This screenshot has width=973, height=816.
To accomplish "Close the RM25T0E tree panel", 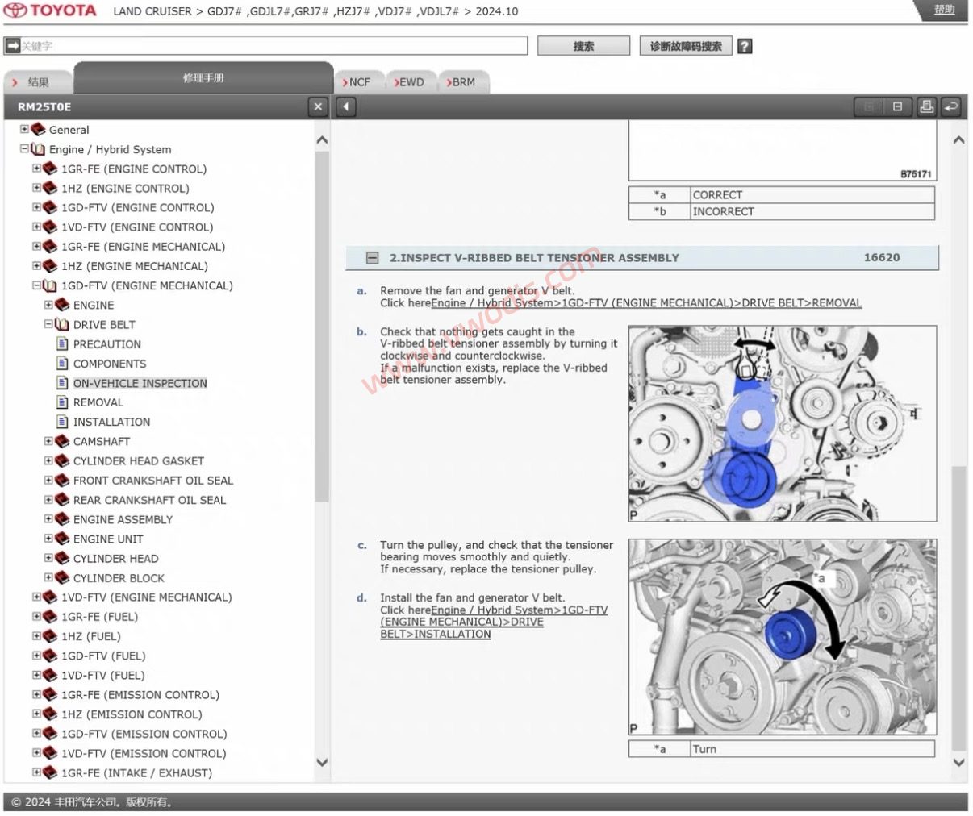I will click(318, 106).
